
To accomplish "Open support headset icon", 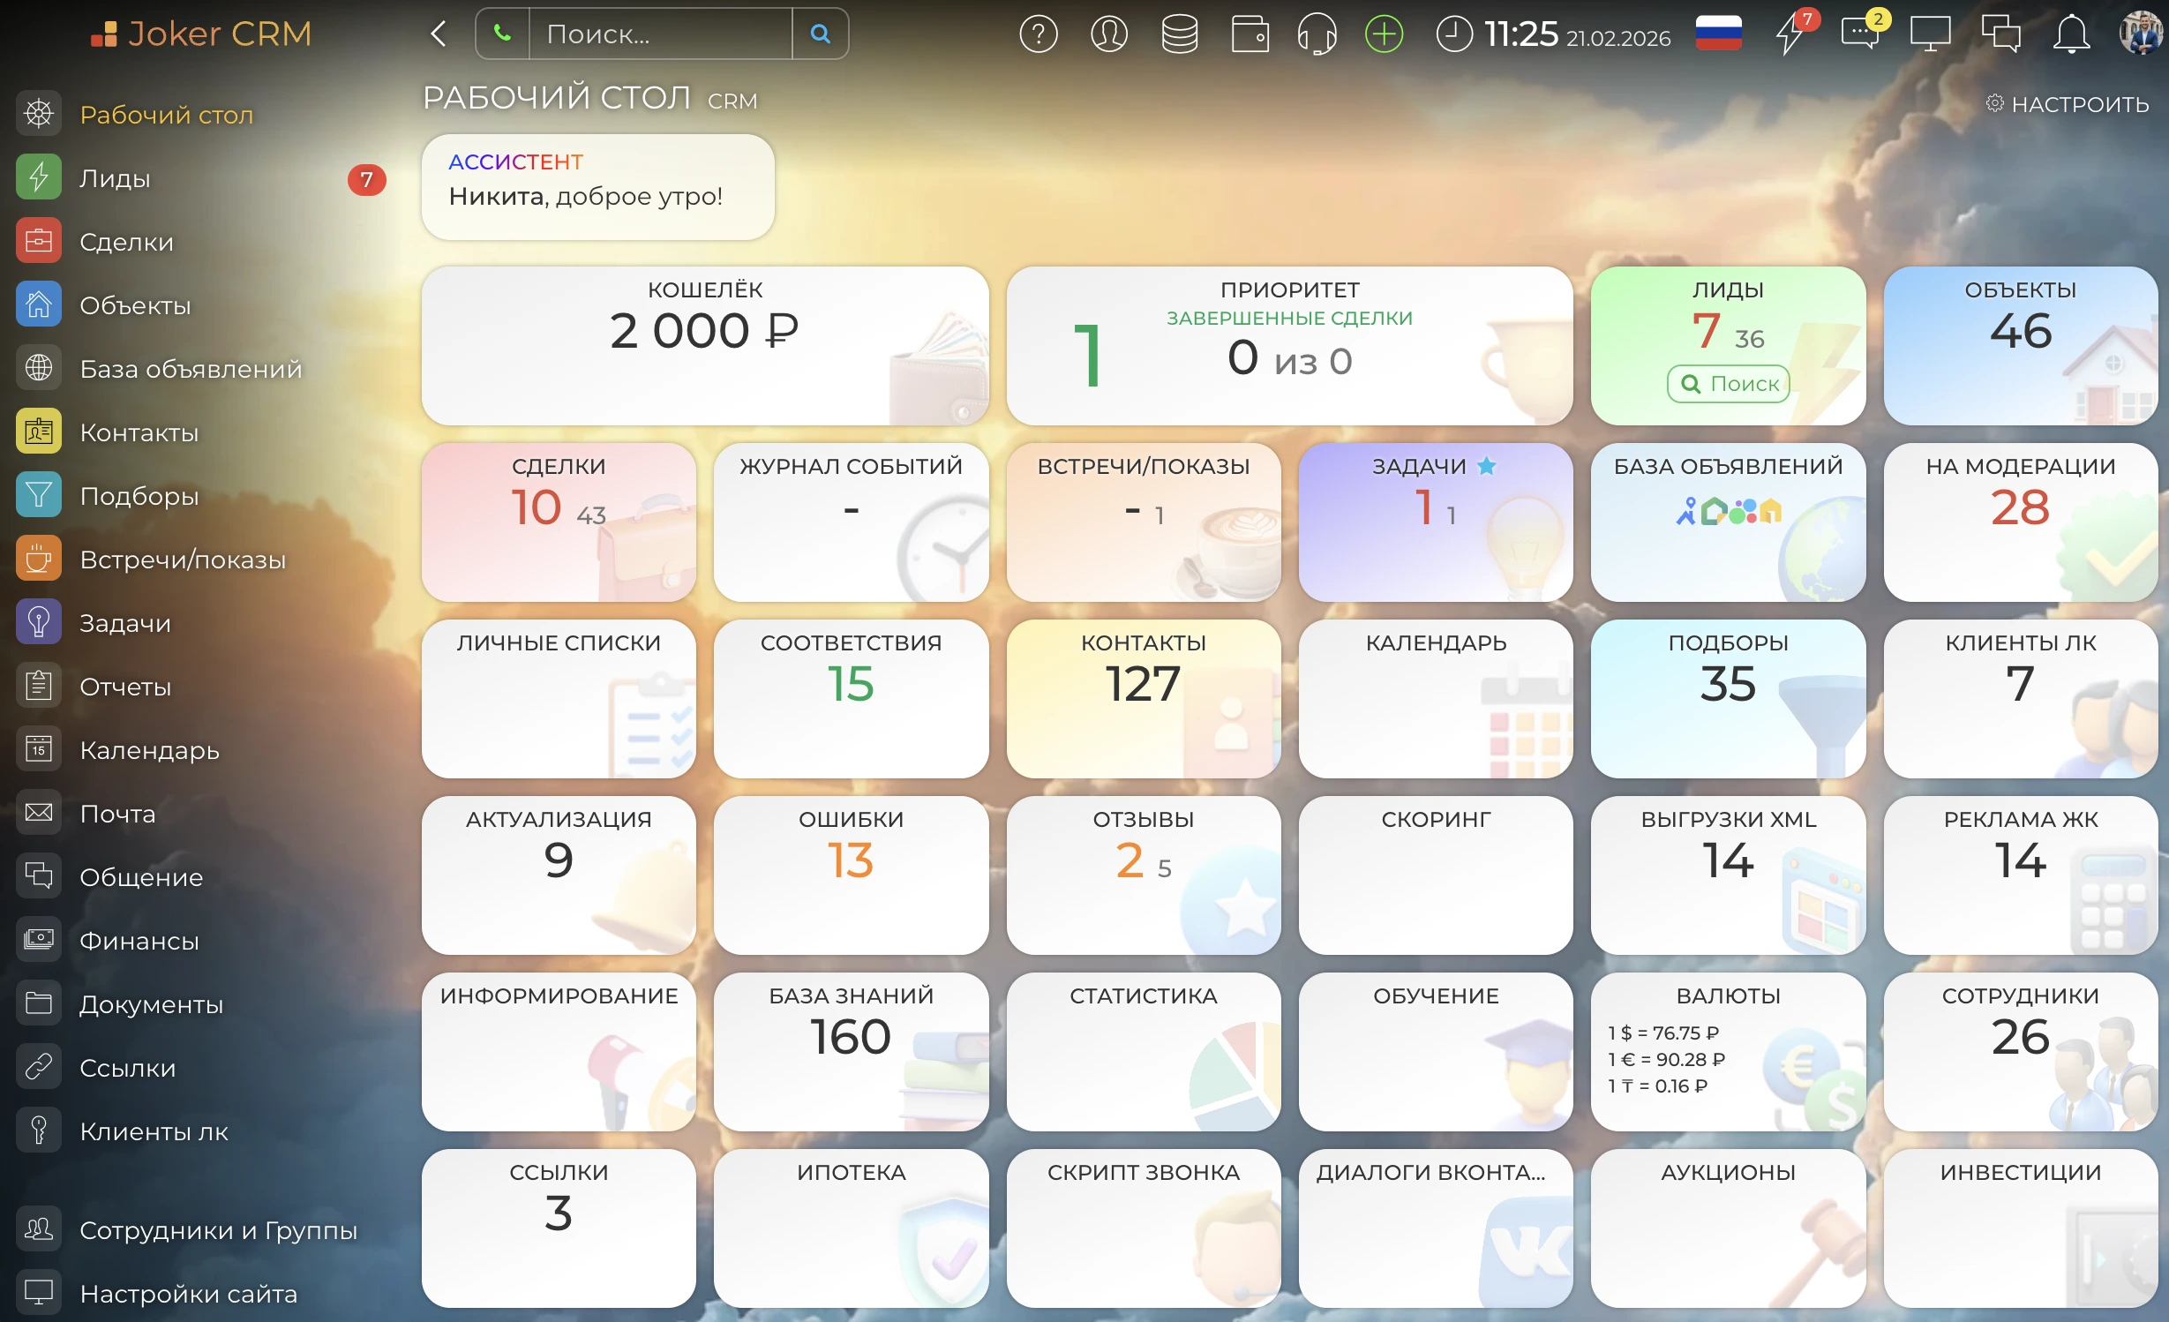I will point(1317,34).
